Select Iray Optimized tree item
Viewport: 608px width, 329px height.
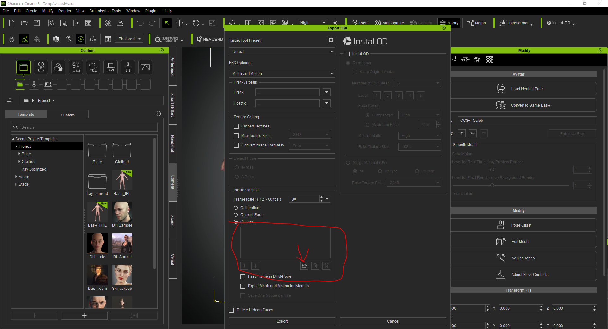coord(34,169)
